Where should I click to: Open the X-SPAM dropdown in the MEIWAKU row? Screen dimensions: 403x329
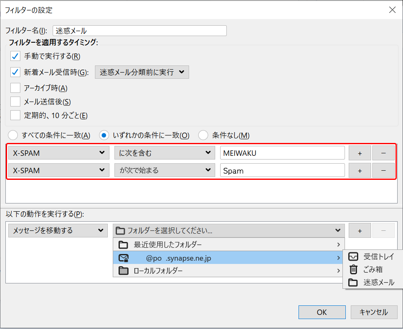tap(59, 153)
